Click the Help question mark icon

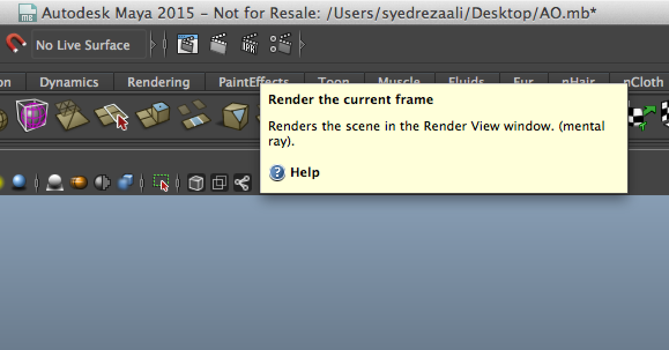[x=277, y=172]
